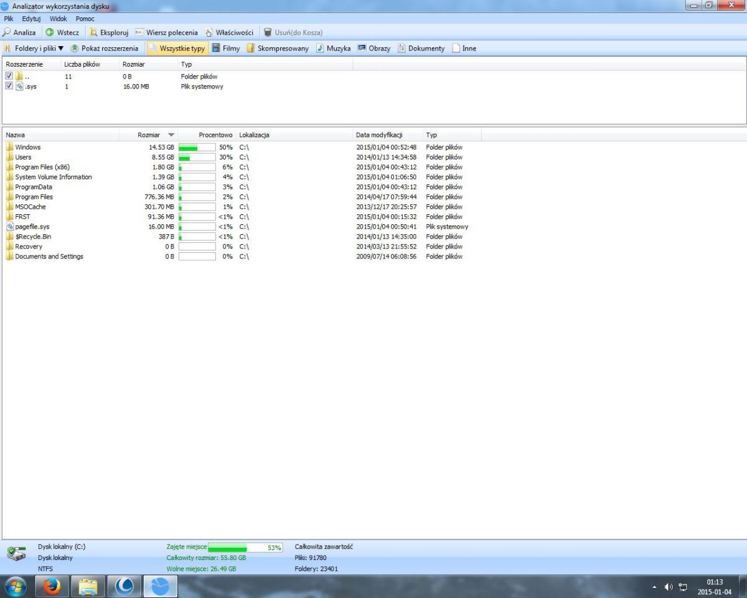The width and height of the screenshot is (747, 598).
Task: Filter by Dokumenty files
Action: click(421, 48)
